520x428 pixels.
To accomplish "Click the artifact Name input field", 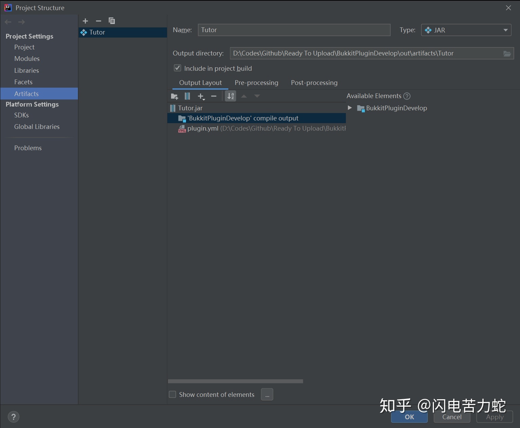I will coord(294,30).
